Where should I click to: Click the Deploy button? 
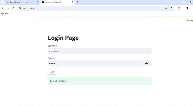point(190,20)
